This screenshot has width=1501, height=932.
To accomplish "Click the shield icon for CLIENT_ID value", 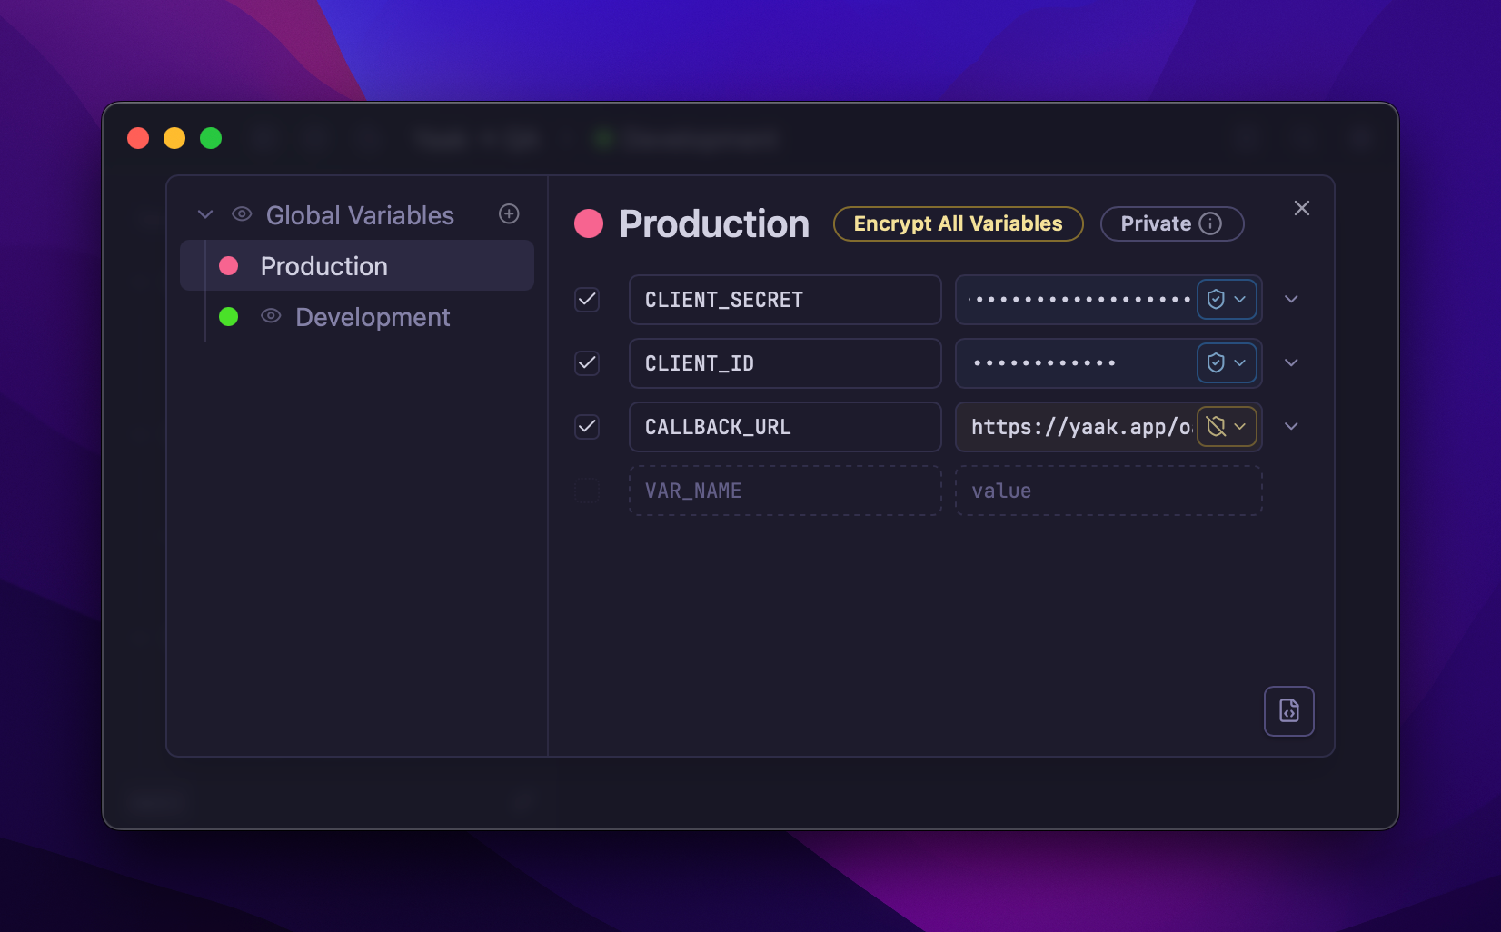I will 1216,362.
